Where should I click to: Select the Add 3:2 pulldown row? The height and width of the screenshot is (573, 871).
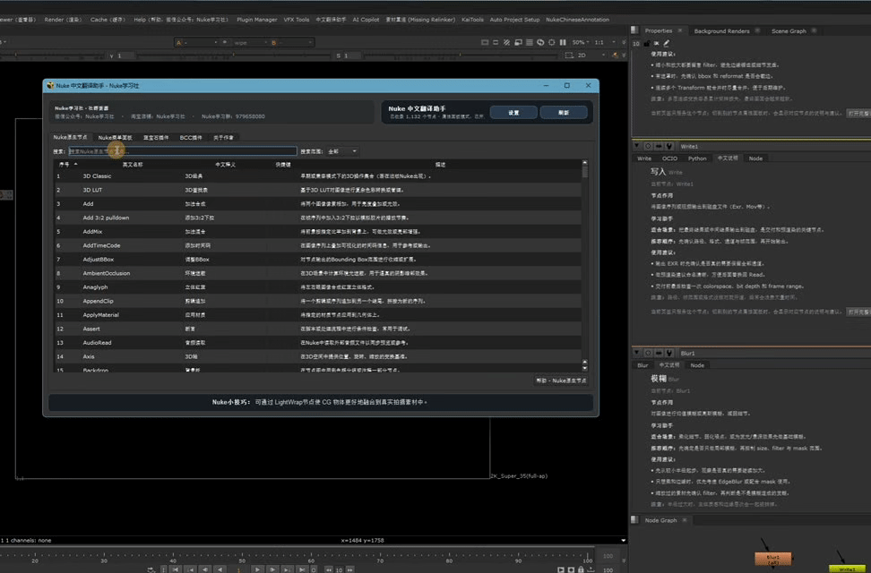pyautogui.click(x=318, y=218)
